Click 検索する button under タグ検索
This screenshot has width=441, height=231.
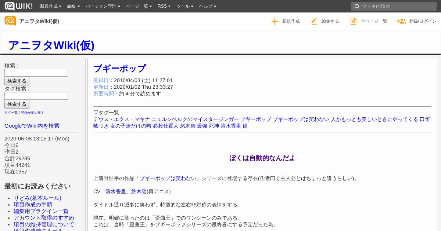point(17,104)
